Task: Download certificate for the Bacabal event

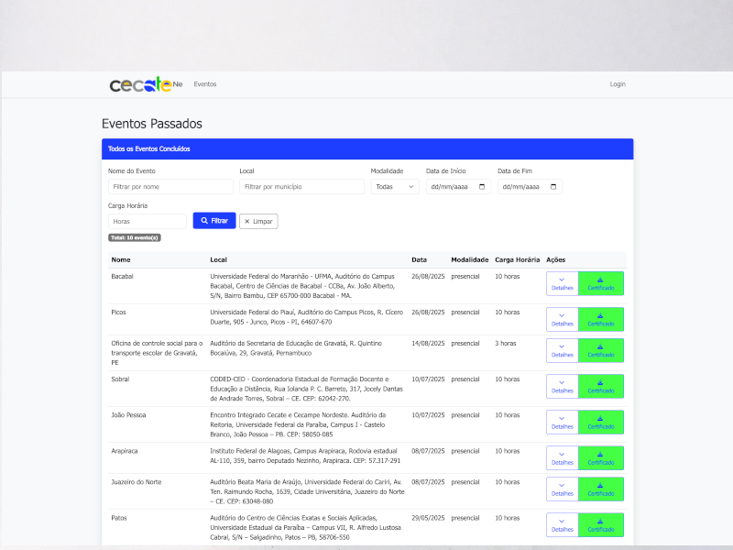Action: (601, 284)
